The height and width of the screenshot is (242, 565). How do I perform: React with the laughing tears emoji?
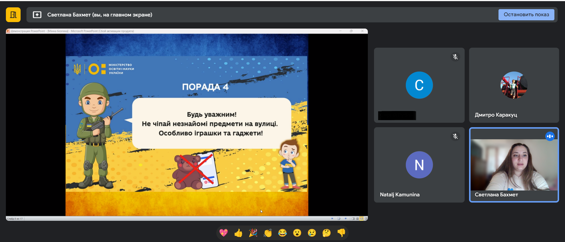pos(282,233)
